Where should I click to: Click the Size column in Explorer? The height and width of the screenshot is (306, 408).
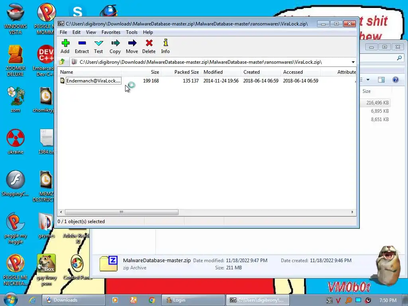point(376,91)
